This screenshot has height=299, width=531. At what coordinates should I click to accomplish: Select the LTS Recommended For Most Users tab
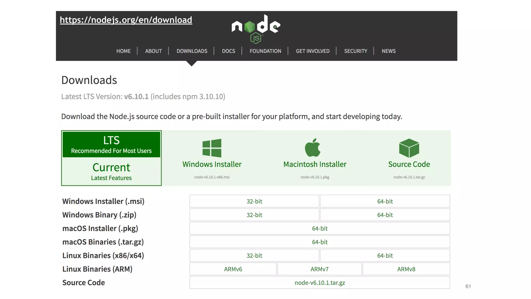[111, 144]
